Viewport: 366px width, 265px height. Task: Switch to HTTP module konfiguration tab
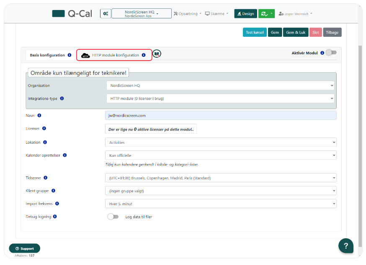pos(114,55)
